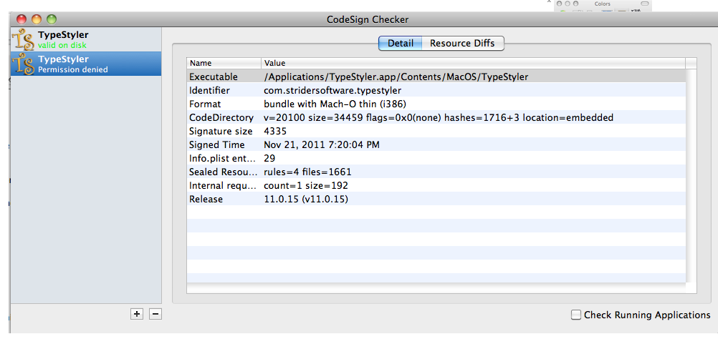Select the Signed Time row
The width and height of the screenshot is (718, 349).
[436, 144]
